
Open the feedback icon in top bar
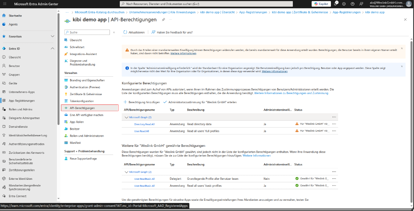(361, 4)
